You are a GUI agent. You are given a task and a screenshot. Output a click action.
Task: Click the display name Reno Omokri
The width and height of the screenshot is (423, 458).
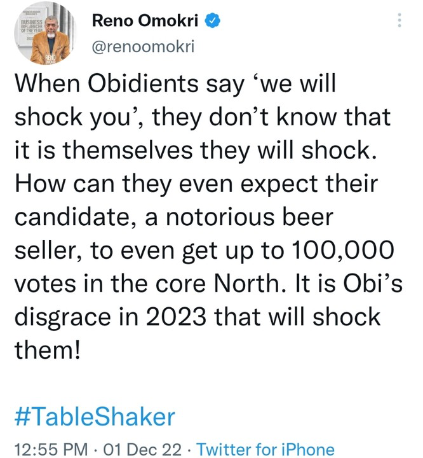click(x=148, y=21)
